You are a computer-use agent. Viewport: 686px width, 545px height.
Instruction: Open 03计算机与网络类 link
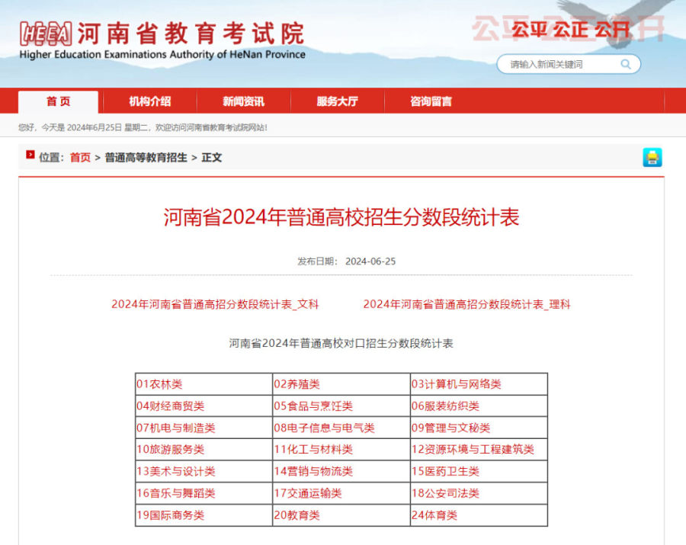click(456, 384)
